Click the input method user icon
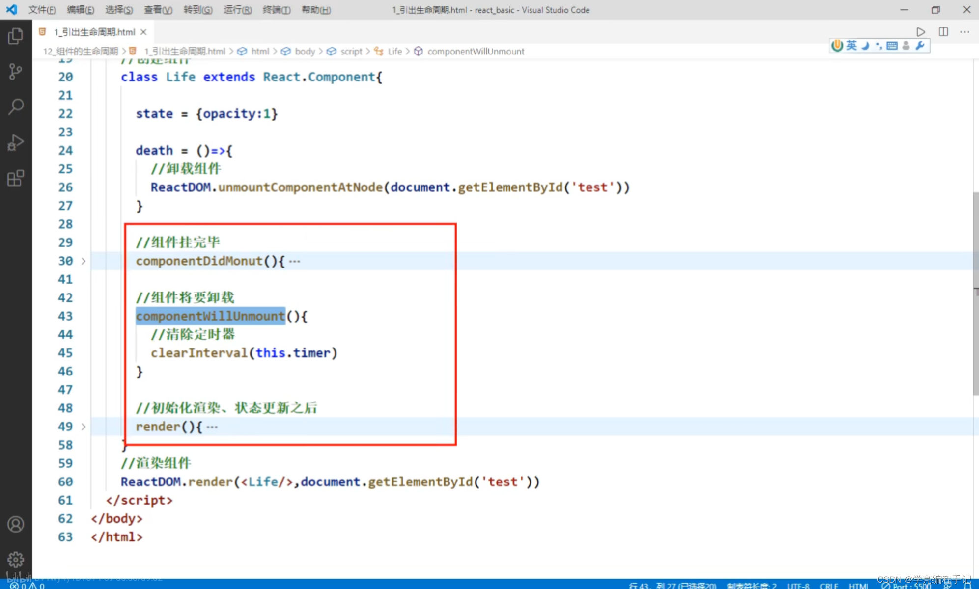The image size is (979, 589). coord(906,46)
